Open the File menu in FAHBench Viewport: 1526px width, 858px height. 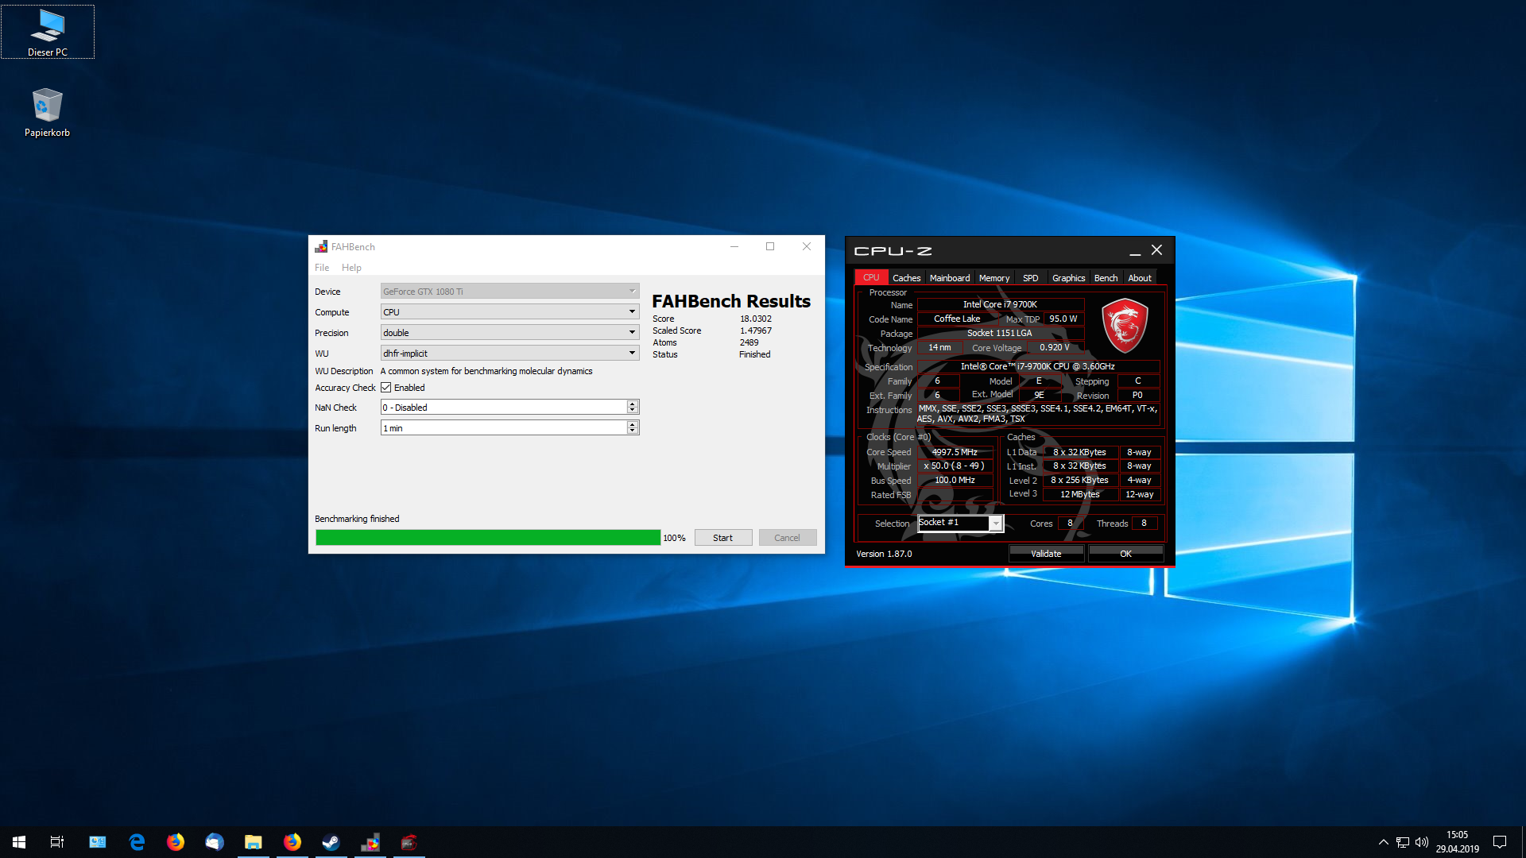point(322,268)
